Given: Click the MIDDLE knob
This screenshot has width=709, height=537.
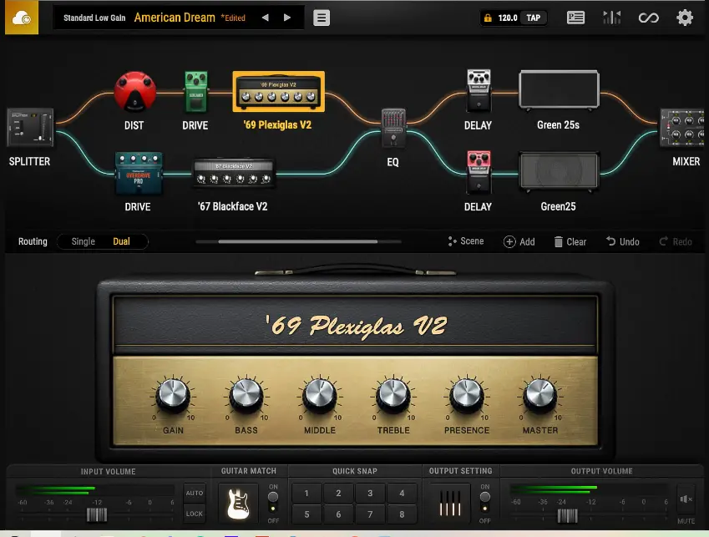Looking at the screenshot, I should point(320,396).
